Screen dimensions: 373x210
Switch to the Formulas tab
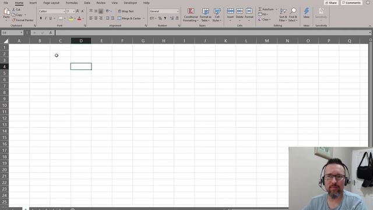point(72,3)
